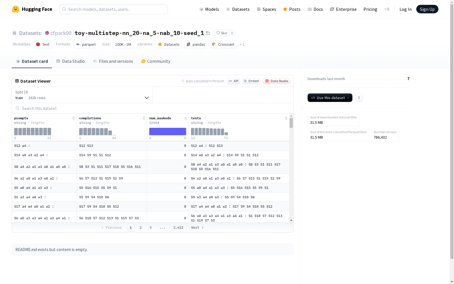The width and height of the screenshot is (454, 284).
Task: Select the cell 'S5 S9 S4 S10 S0'
Action: coord(112,197)
